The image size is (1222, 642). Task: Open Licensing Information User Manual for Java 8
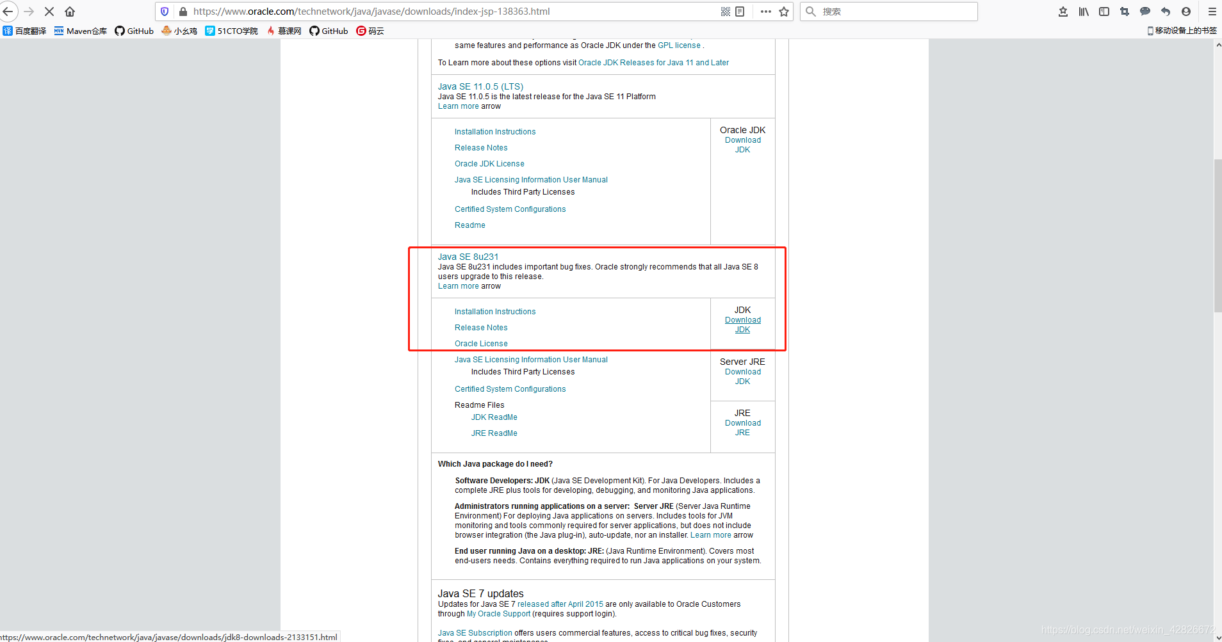point(531,360)
